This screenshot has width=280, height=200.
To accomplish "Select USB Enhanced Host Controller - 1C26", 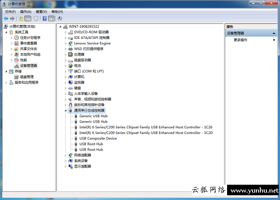I will [146, 127].
